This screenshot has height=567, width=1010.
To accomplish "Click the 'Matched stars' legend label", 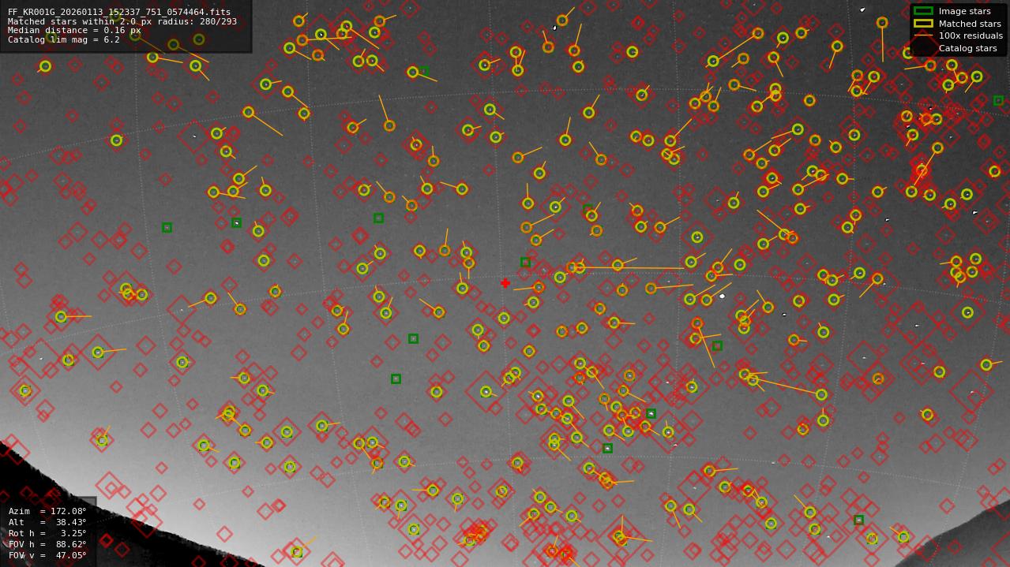I will [970, 24].
